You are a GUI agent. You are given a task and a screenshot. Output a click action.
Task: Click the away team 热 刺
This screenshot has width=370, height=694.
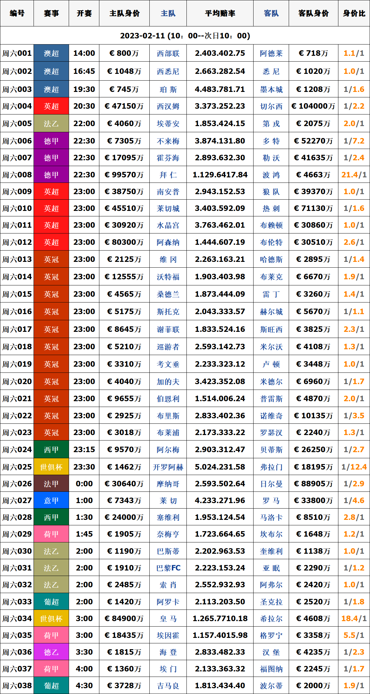[x=271, y=208]
